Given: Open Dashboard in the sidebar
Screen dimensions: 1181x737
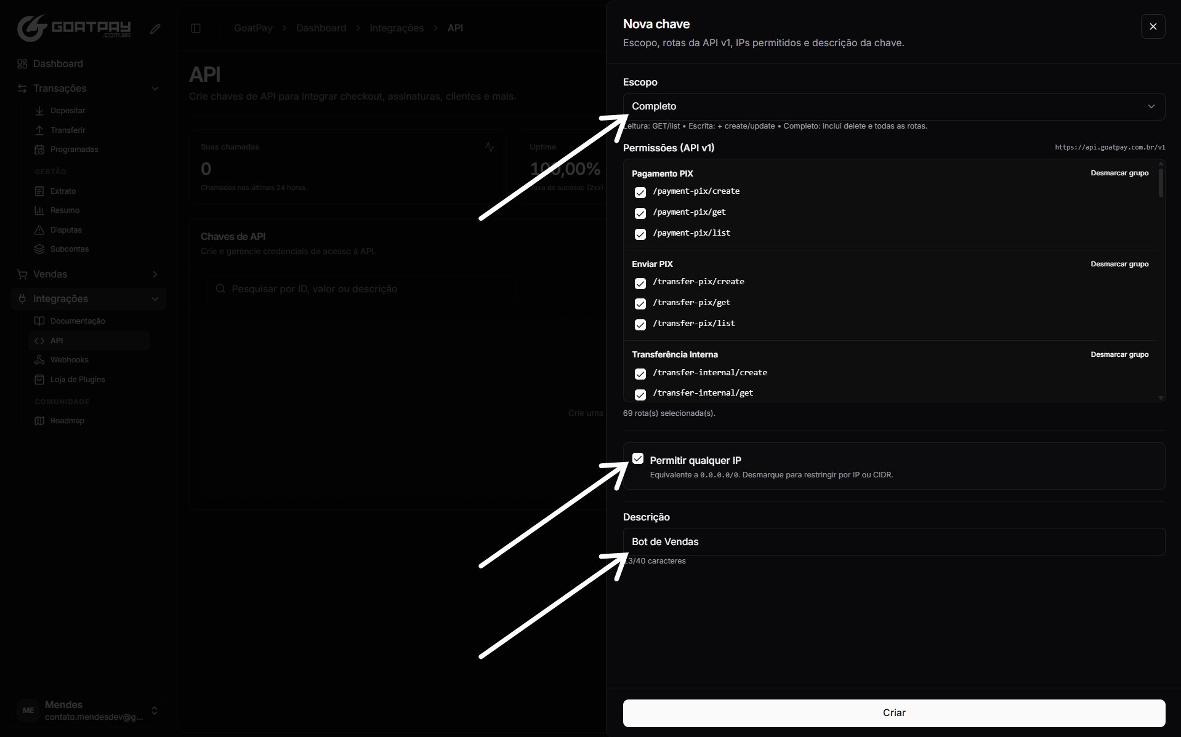Looking at the screenshot, I should [x=89, y=64].
